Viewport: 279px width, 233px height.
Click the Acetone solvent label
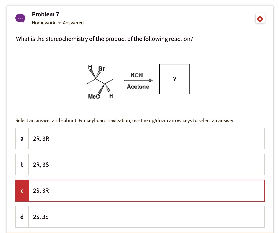138,87
